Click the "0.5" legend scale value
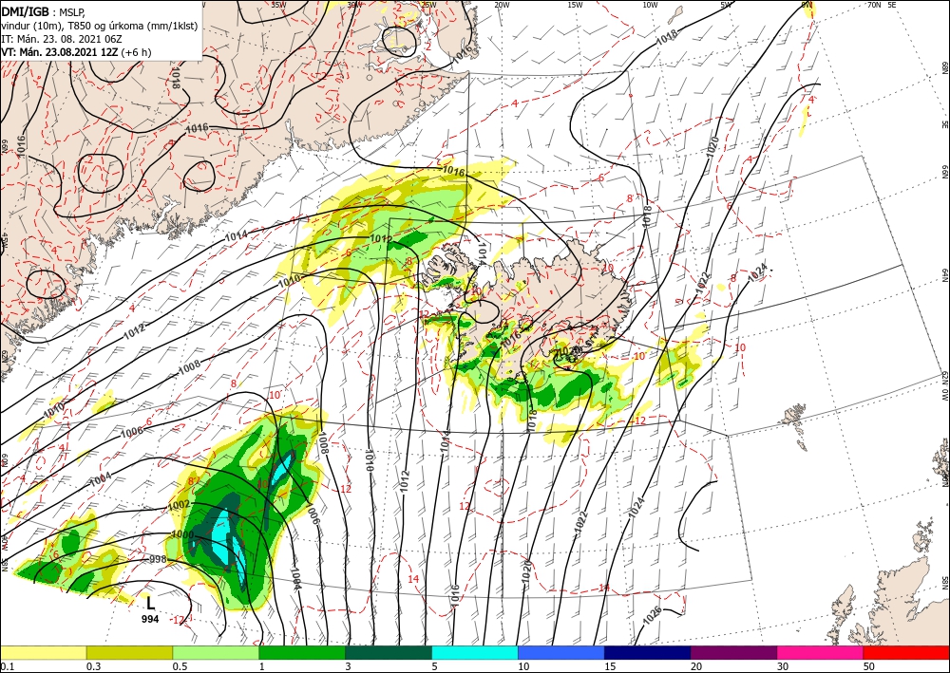The height and width of the screenshot is (673, 950). (180, 666)
